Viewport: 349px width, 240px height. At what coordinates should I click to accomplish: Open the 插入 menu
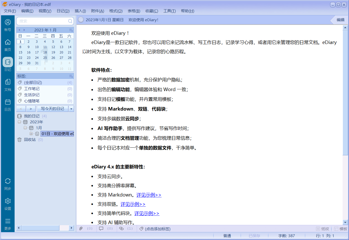[80, 11]
